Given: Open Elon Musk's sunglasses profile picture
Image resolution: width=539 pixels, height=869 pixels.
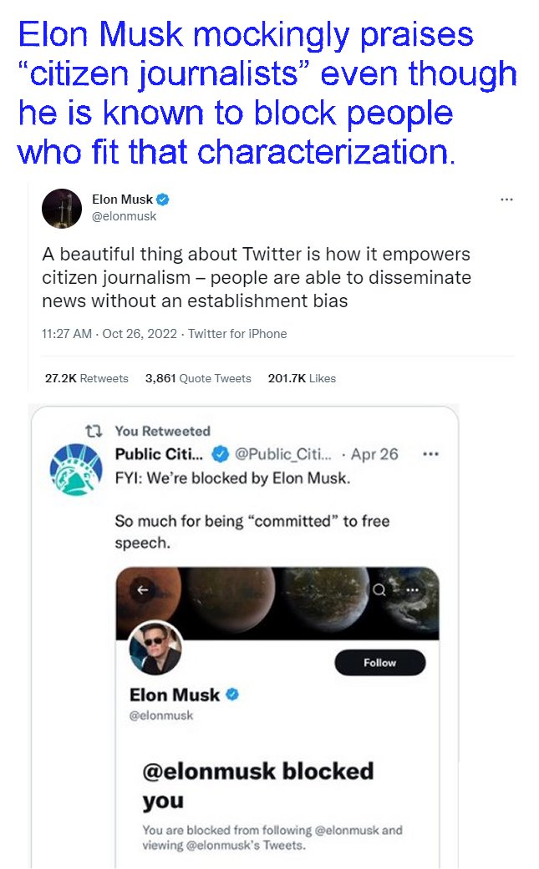Looking at the screenshot, I should coord(155,648).
